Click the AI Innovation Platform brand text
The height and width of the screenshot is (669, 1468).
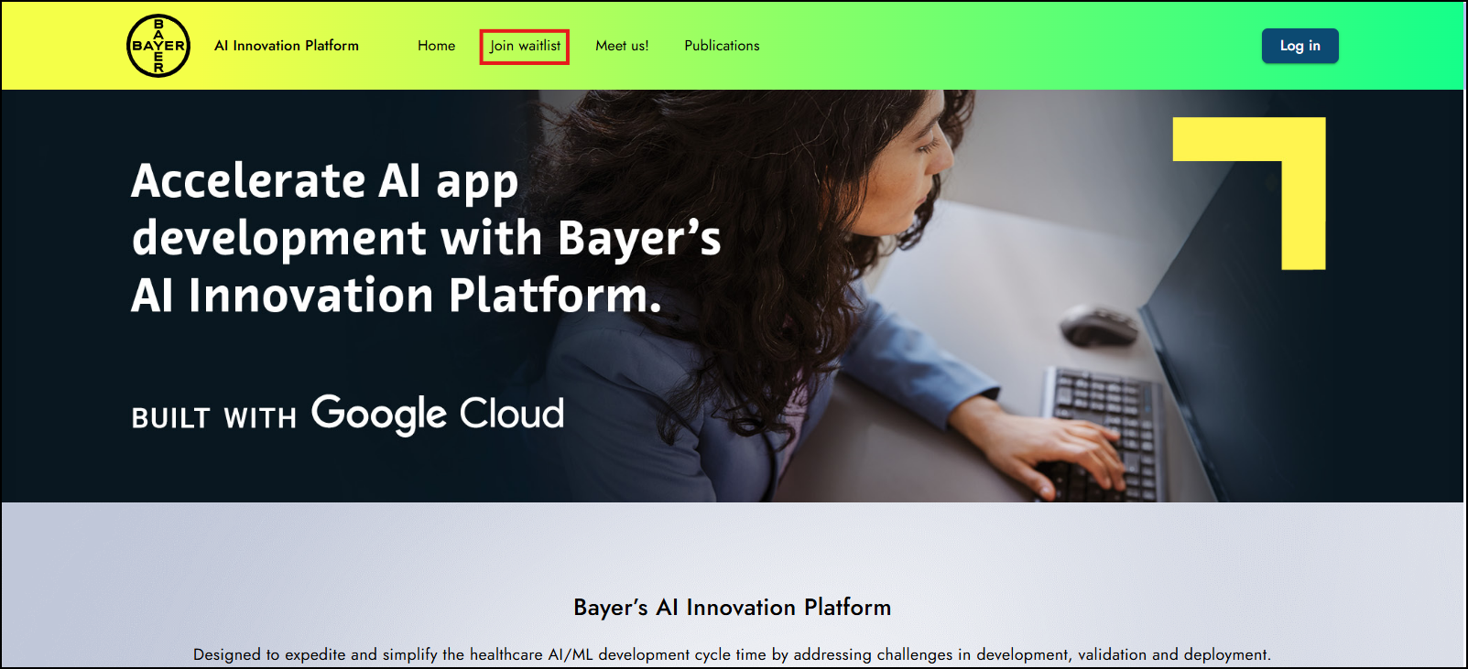tap(287, 46)
